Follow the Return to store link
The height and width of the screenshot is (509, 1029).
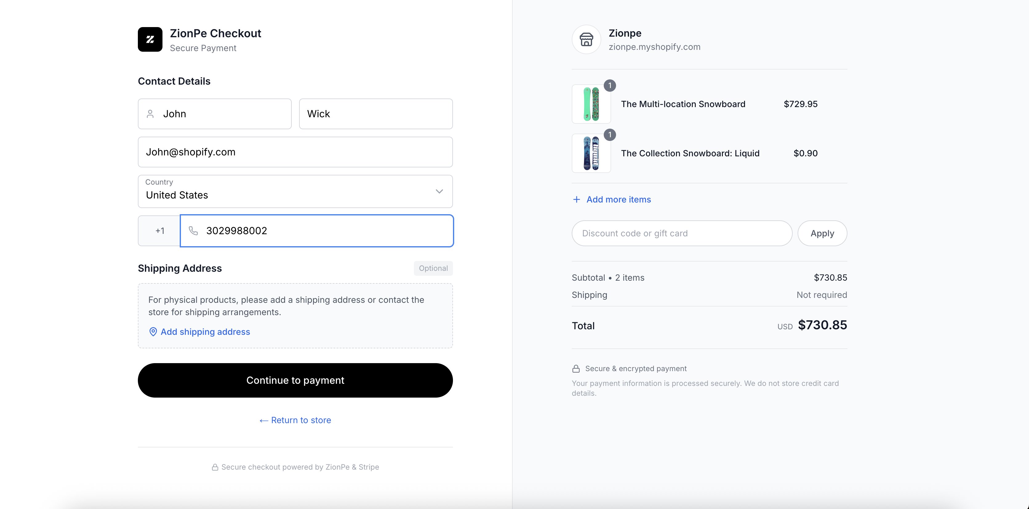[295, 420]
